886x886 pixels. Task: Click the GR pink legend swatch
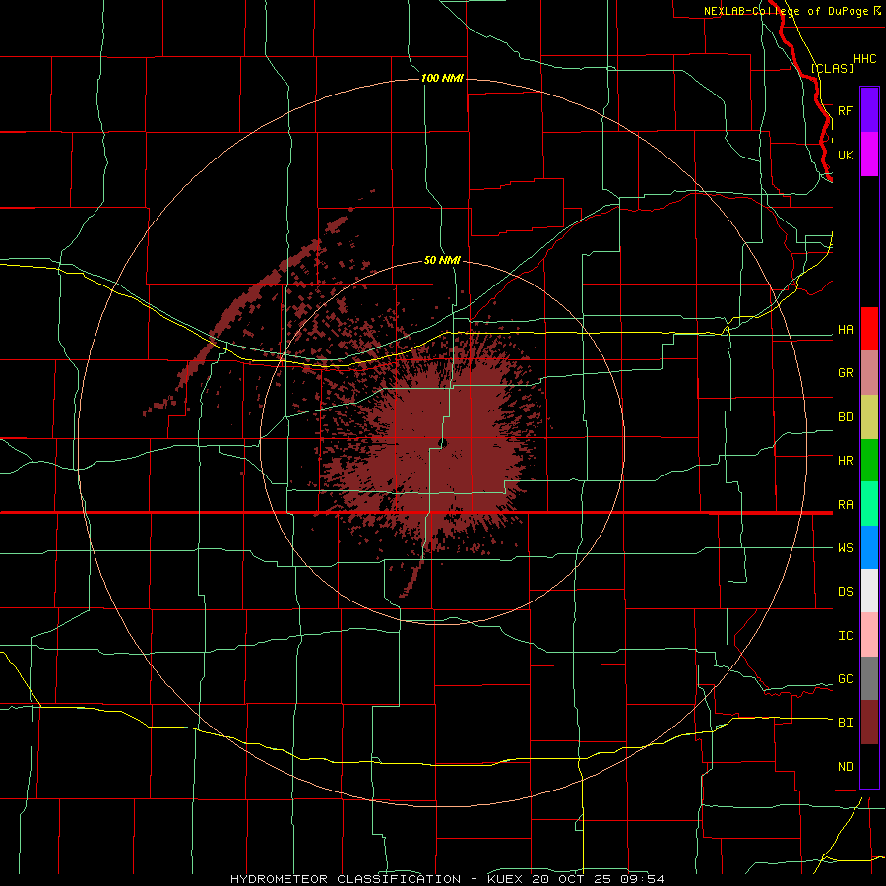tap(869, 373)
